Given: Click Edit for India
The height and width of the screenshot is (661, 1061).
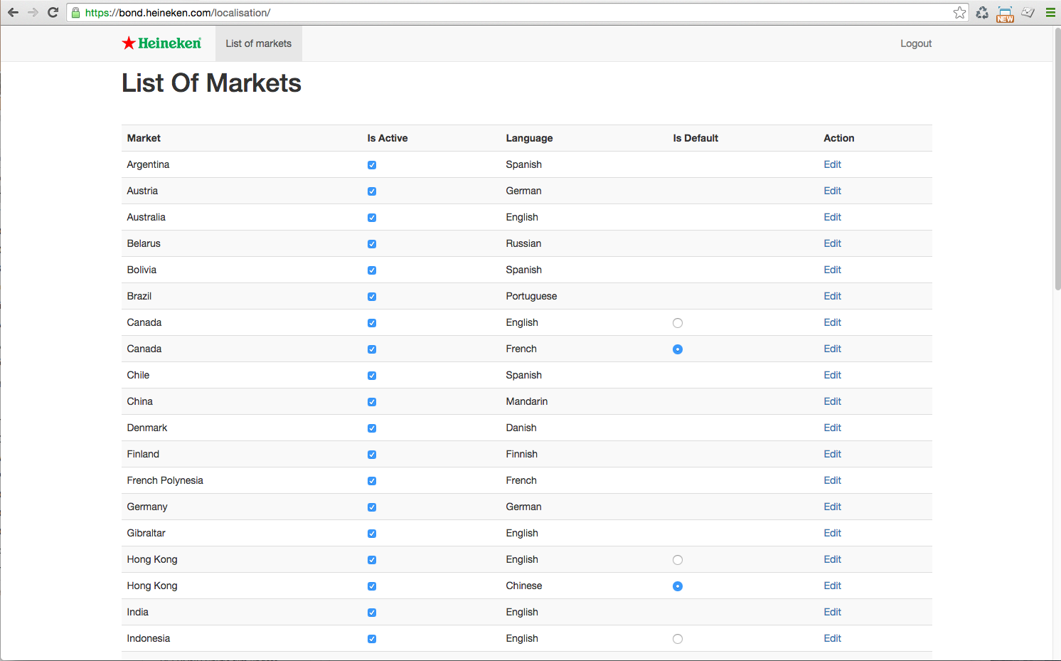Looking at the screenshot, I should (832, 612).
